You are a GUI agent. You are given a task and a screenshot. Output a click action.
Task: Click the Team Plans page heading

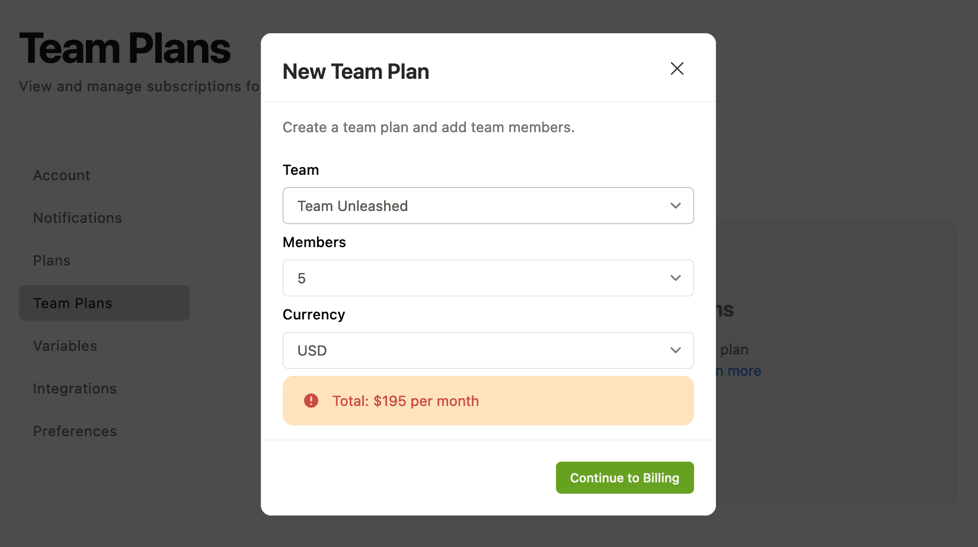125,47
